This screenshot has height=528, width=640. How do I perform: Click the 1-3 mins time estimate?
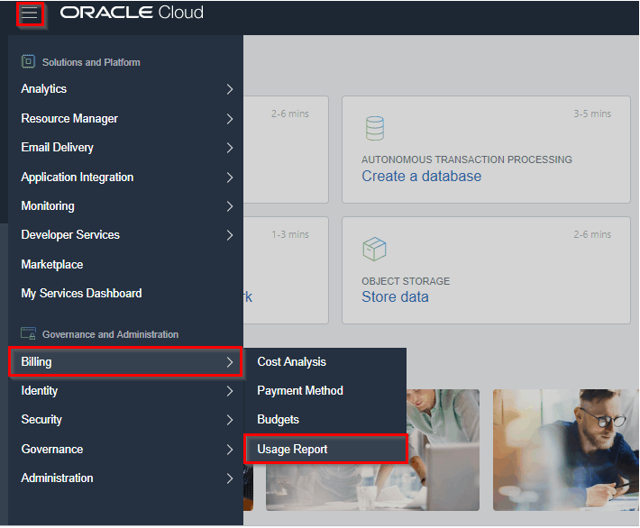point(290,234)
